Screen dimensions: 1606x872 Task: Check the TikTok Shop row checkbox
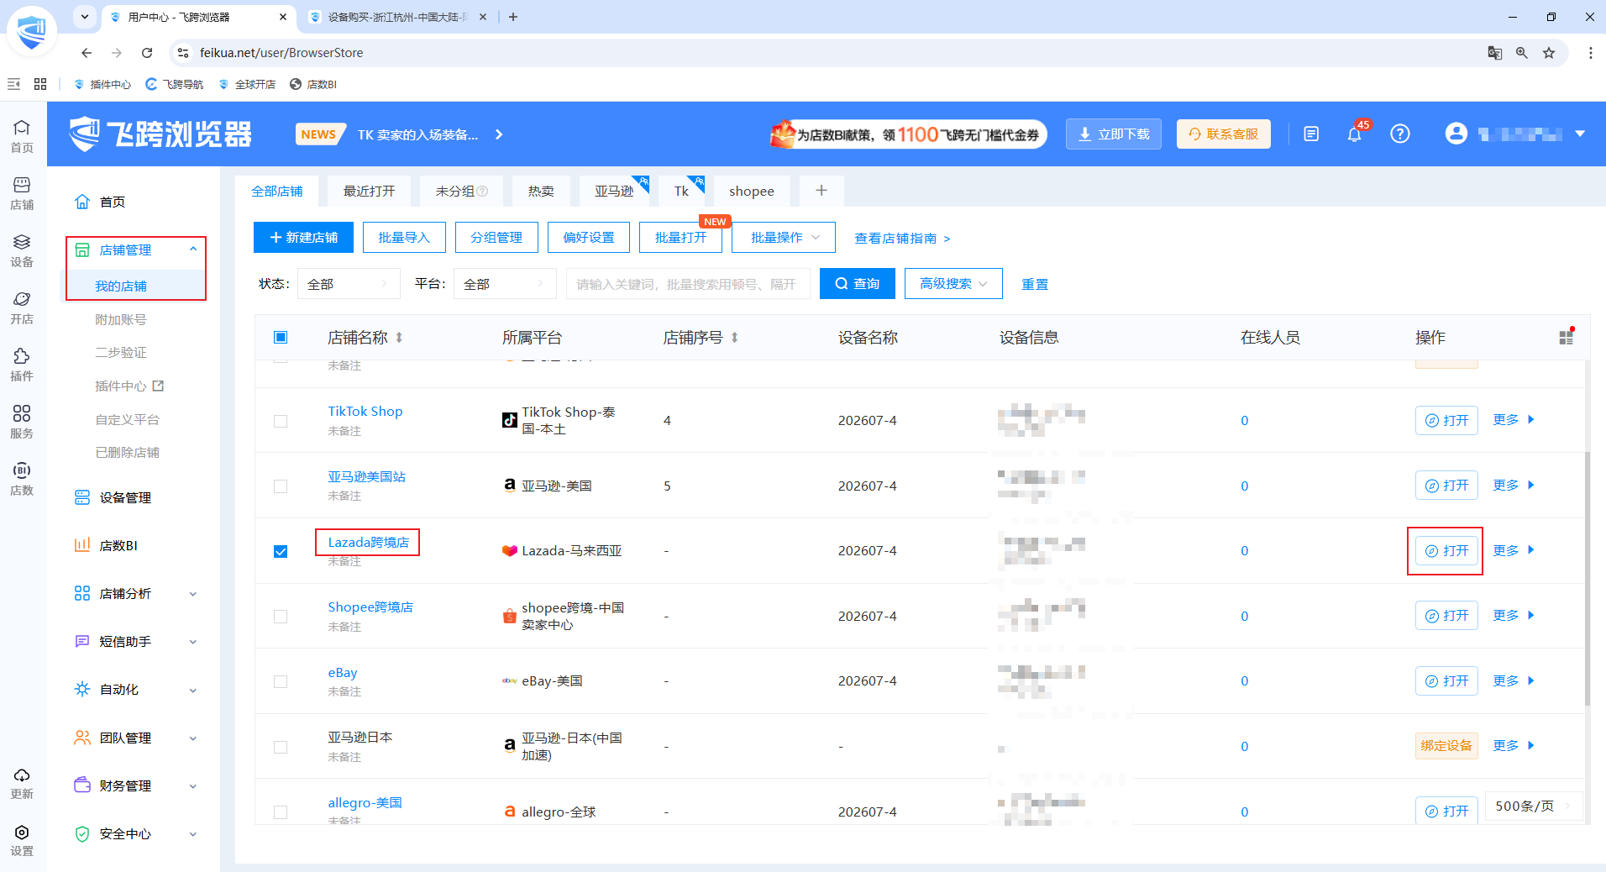pos(281,421)
